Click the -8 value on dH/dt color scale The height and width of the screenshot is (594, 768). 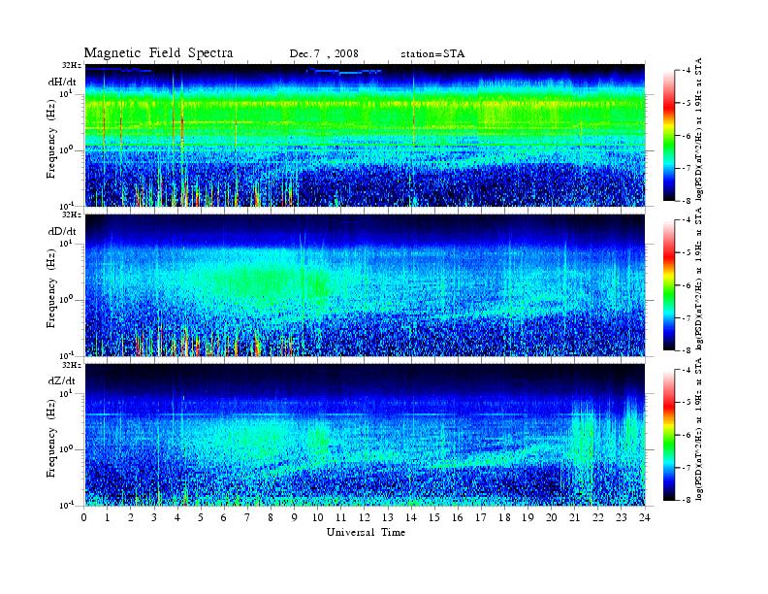(x=688, y=201)
